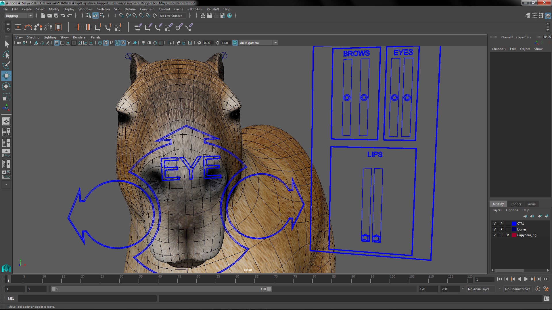Viewport: 552px width, 310px height.
Task: Click create new layer icon
Action: [x=540, y=216]
